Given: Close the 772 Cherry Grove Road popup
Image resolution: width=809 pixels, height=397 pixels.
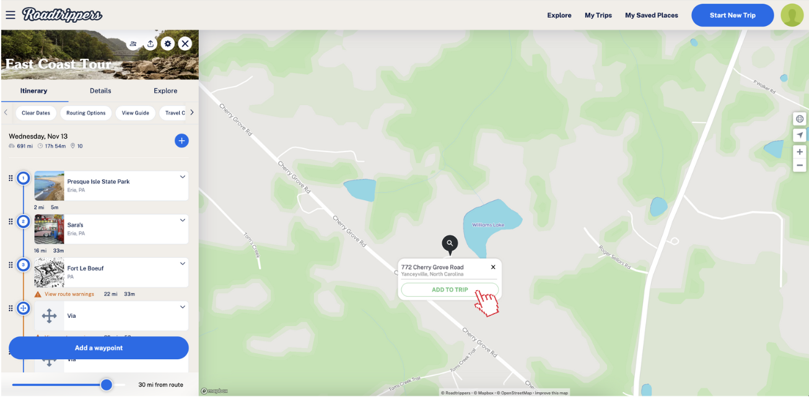Looking at the screenshot, I should [x=493, y=267].
